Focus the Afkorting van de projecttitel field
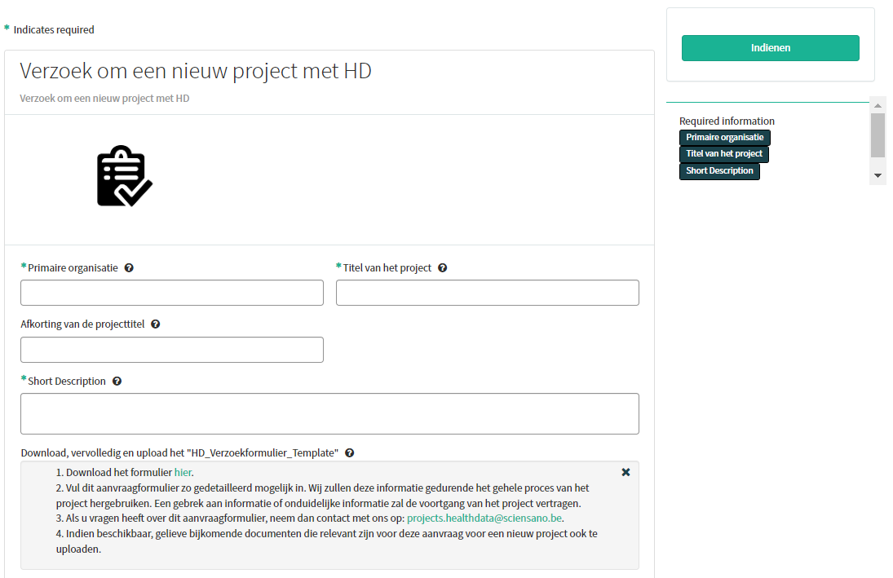Viewport: 893px width, 578px height. coord(172,350)
